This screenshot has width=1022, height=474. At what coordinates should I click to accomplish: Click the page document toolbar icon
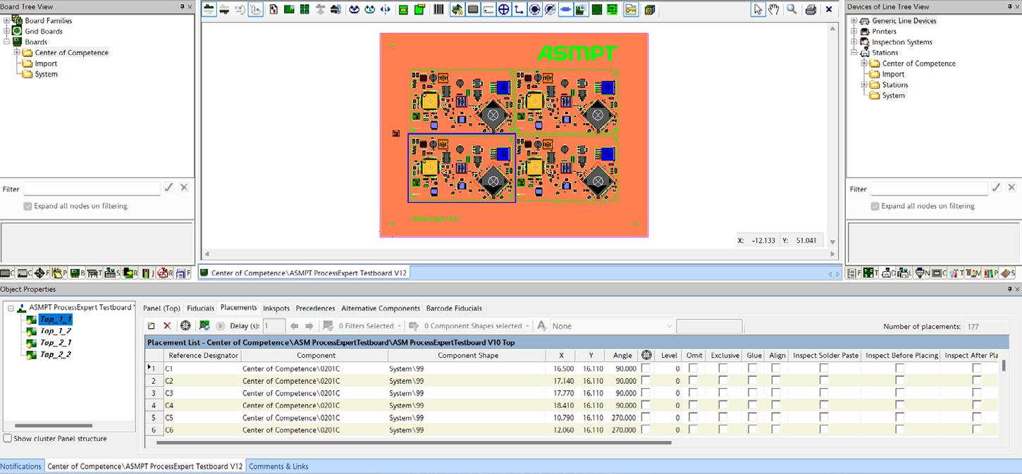[x=273, y=9]
